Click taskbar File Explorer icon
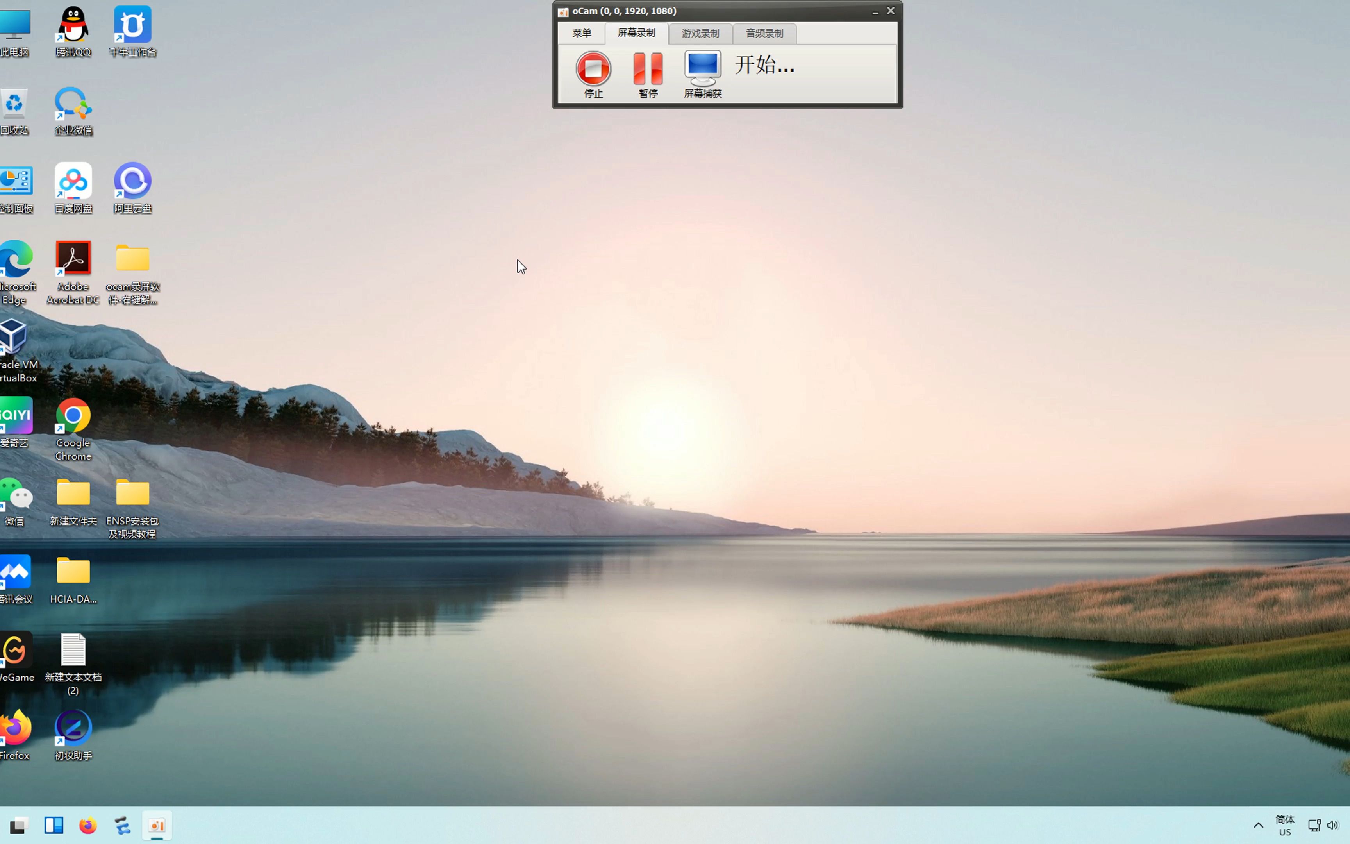The width and height of the screenshot is (1350, 844). [54, 826]
